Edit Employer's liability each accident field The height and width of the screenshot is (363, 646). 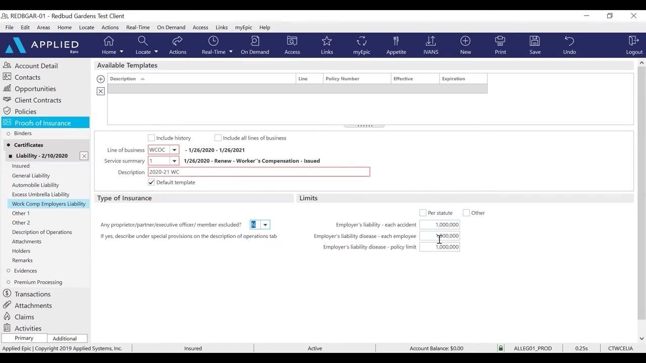click(440, 225)
